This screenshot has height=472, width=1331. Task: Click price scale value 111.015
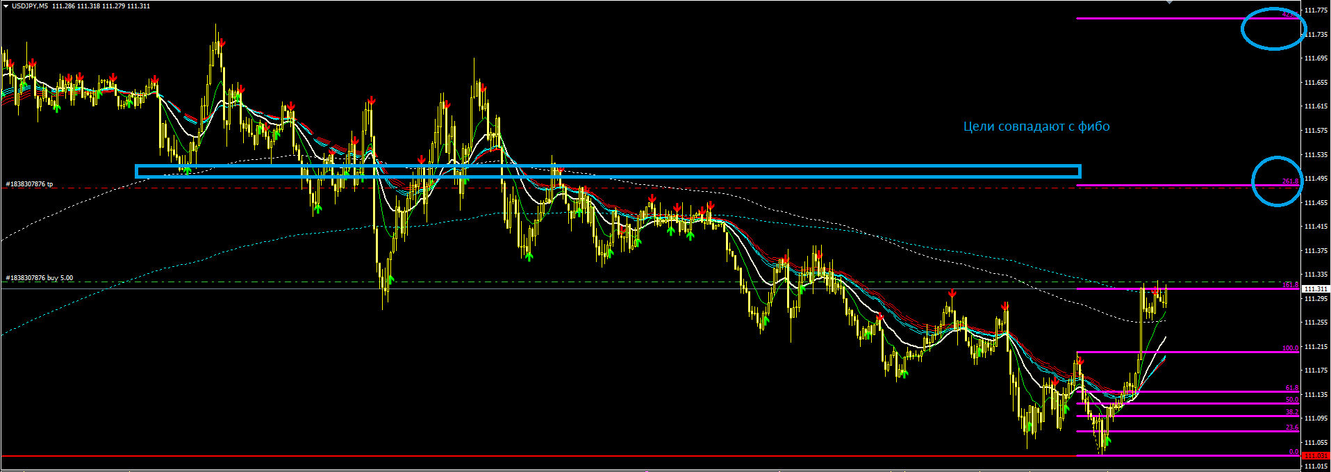tap(1316, 467)
